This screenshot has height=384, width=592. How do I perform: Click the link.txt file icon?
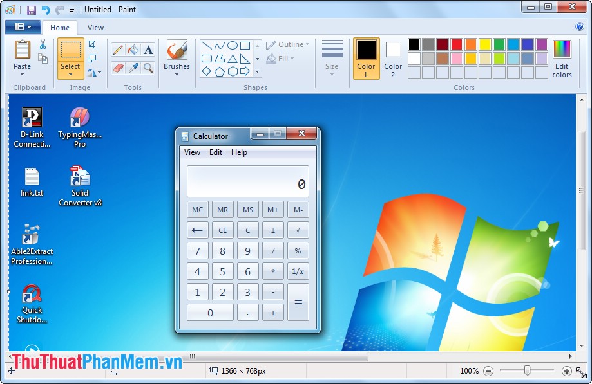(32, 183)
